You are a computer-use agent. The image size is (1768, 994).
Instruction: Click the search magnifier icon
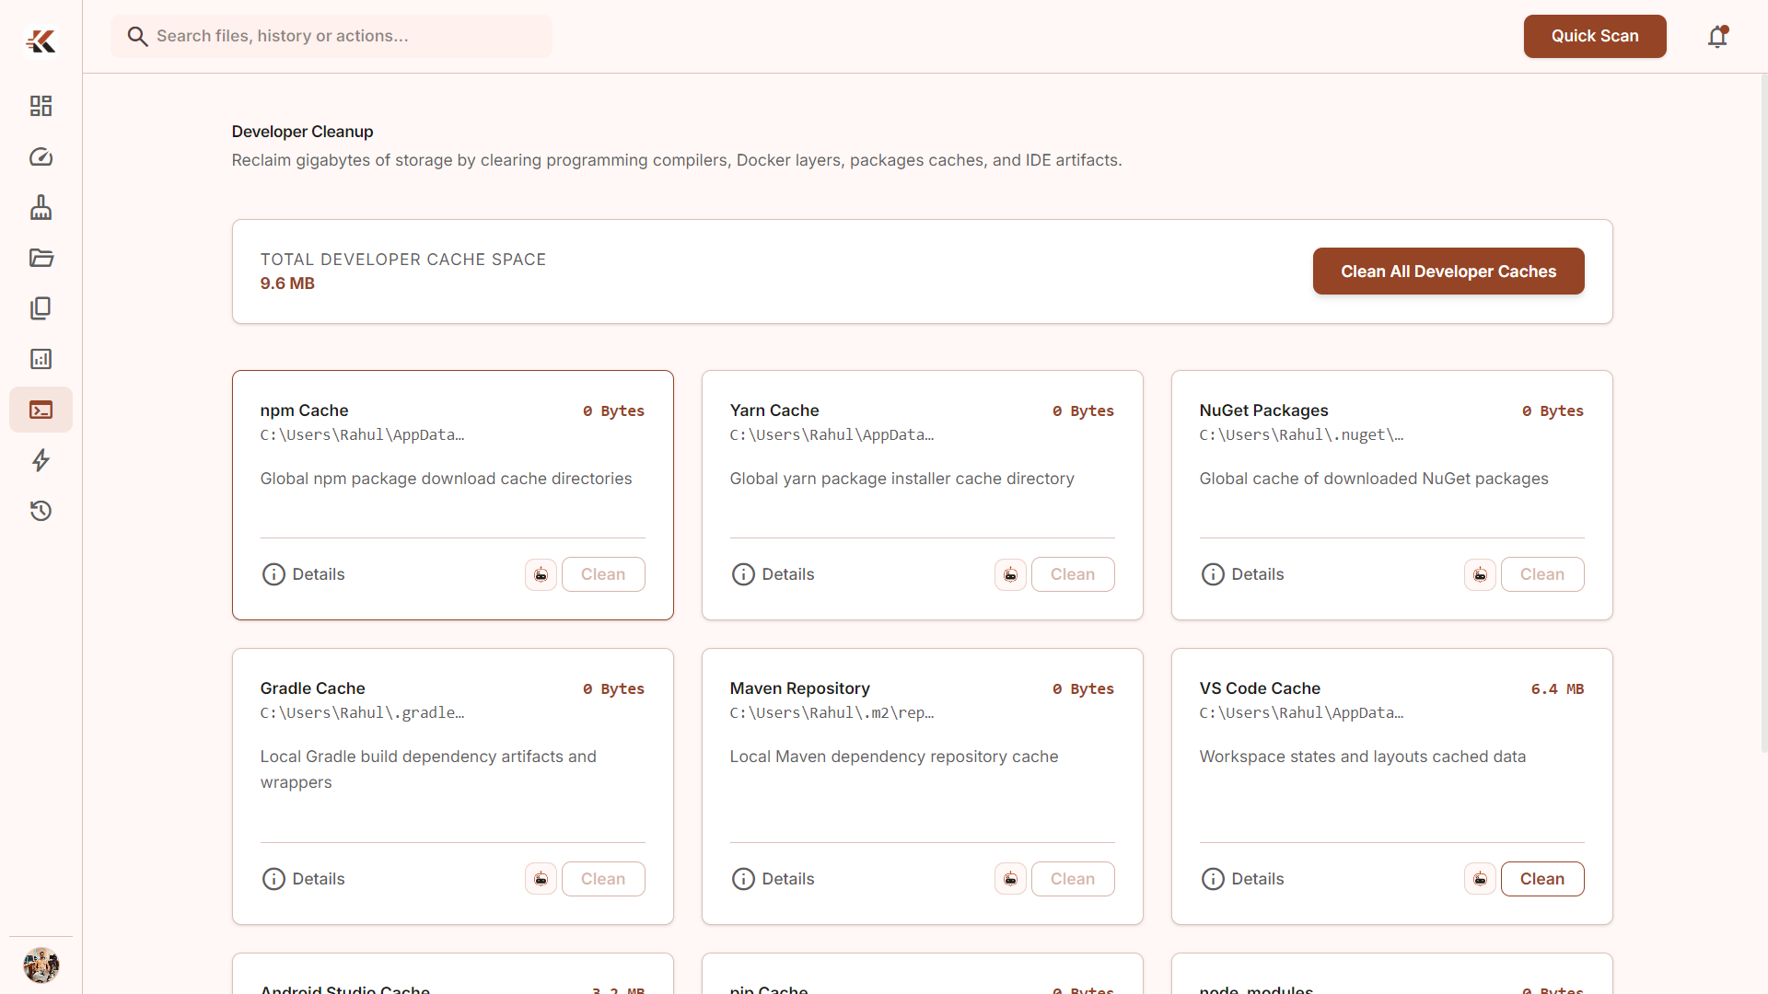tap(137, 36)
